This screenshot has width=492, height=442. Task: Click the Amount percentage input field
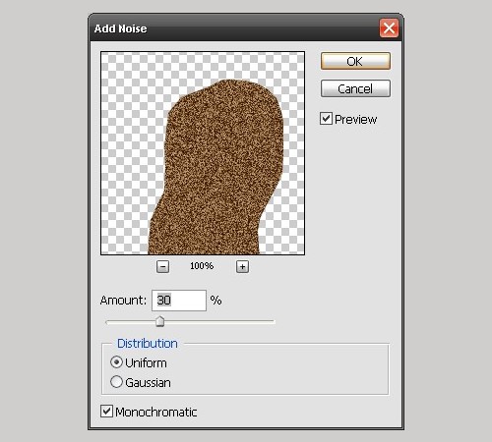179,301
